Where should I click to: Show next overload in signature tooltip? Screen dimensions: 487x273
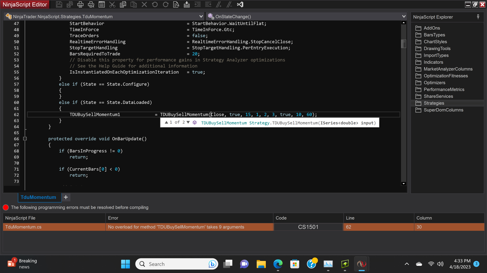pyautogui.click(x=188, y=122)
